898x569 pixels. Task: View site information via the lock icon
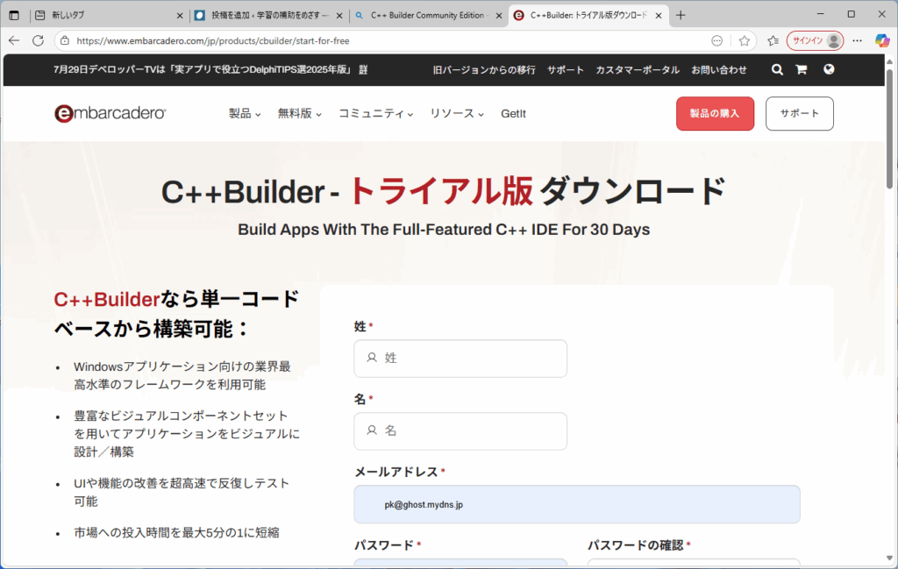click(65, 40)
